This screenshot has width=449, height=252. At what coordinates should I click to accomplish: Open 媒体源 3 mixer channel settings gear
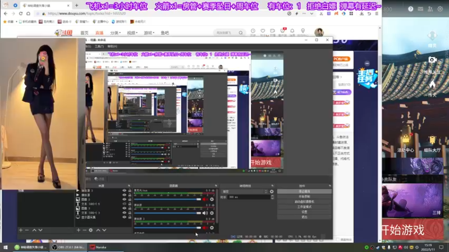[x=212, y=228]
